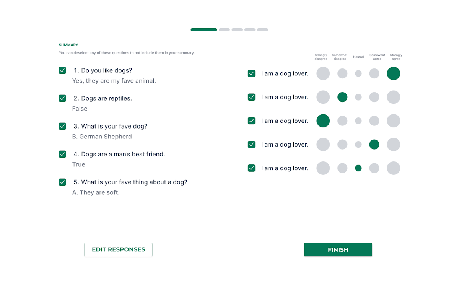The width and height of the screenshot is (459, 298).
Task: Click the Edit Responses button
Action: pos(118,249)
